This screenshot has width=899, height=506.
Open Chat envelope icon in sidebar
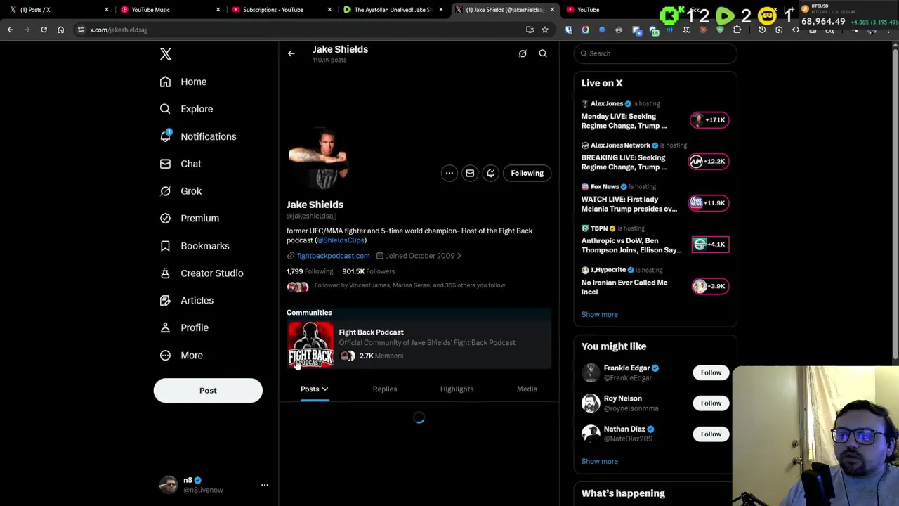tap(165, 164)
